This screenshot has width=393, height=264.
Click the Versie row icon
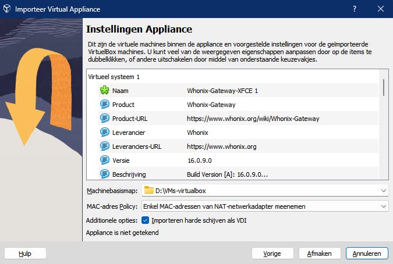coord(104,160)
